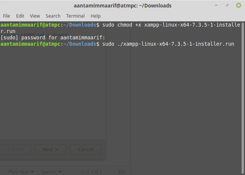Open the Help menu
245x175 pixels.
[96, 16]
